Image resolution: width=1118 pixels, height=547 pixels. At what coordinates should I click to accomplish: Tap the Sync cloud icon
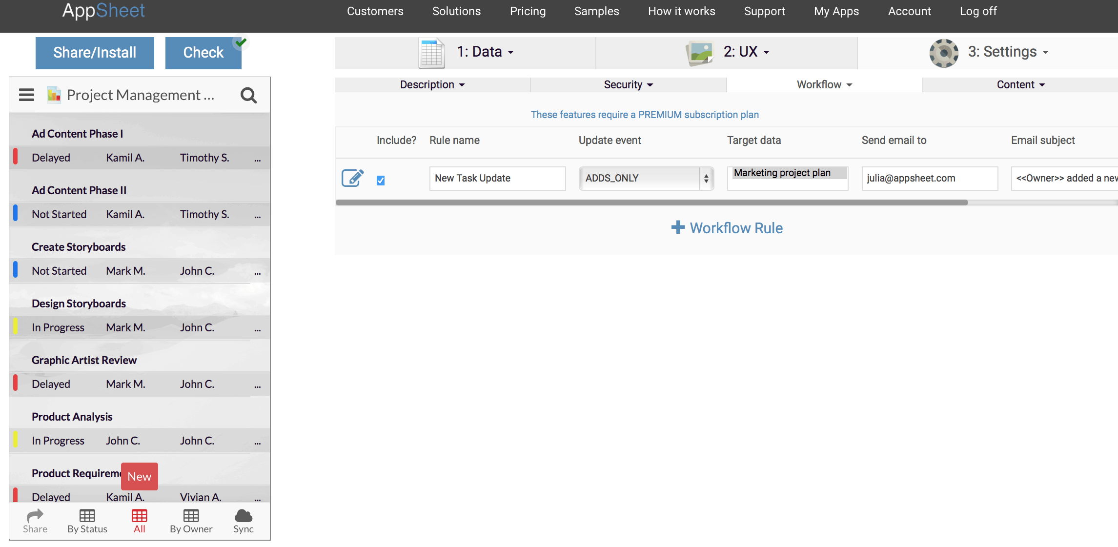click(243, 518)
